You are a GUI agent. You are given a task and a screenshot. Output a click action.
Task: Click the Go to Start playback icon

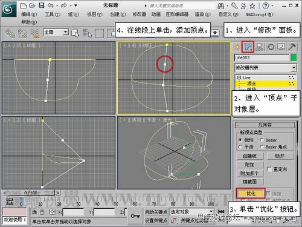pos(221,211)
